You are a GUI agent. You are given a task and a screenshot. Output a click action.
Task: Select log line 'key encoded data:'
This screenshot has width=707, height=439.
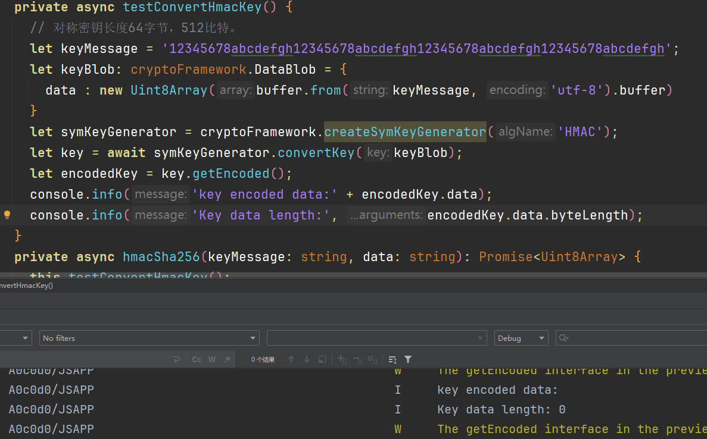pyautogui.click(x=497, y=390)
